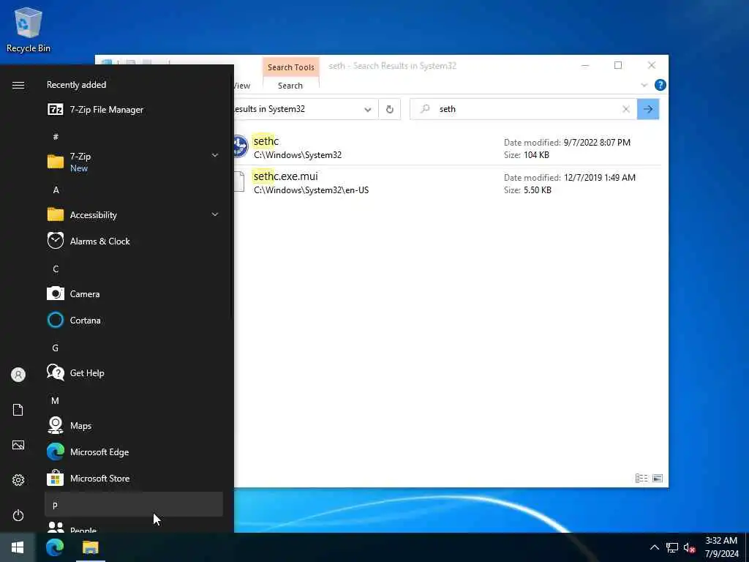
Task: Click path C:\Windows\System32\en-US
Action: click(x=311, y=190)
